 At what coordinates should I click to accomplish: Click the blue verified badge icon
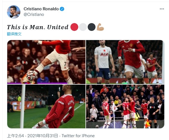[62, 9]
